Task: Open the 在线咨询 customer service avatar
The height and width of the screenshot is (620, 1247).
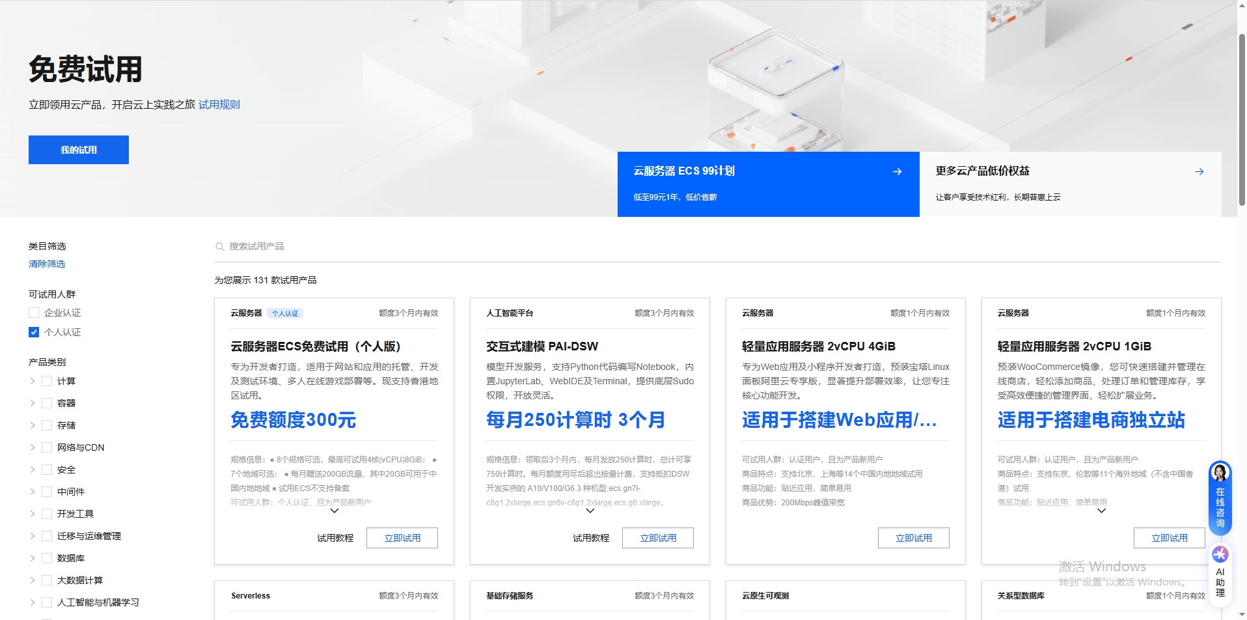Action: coord(1220,473)
